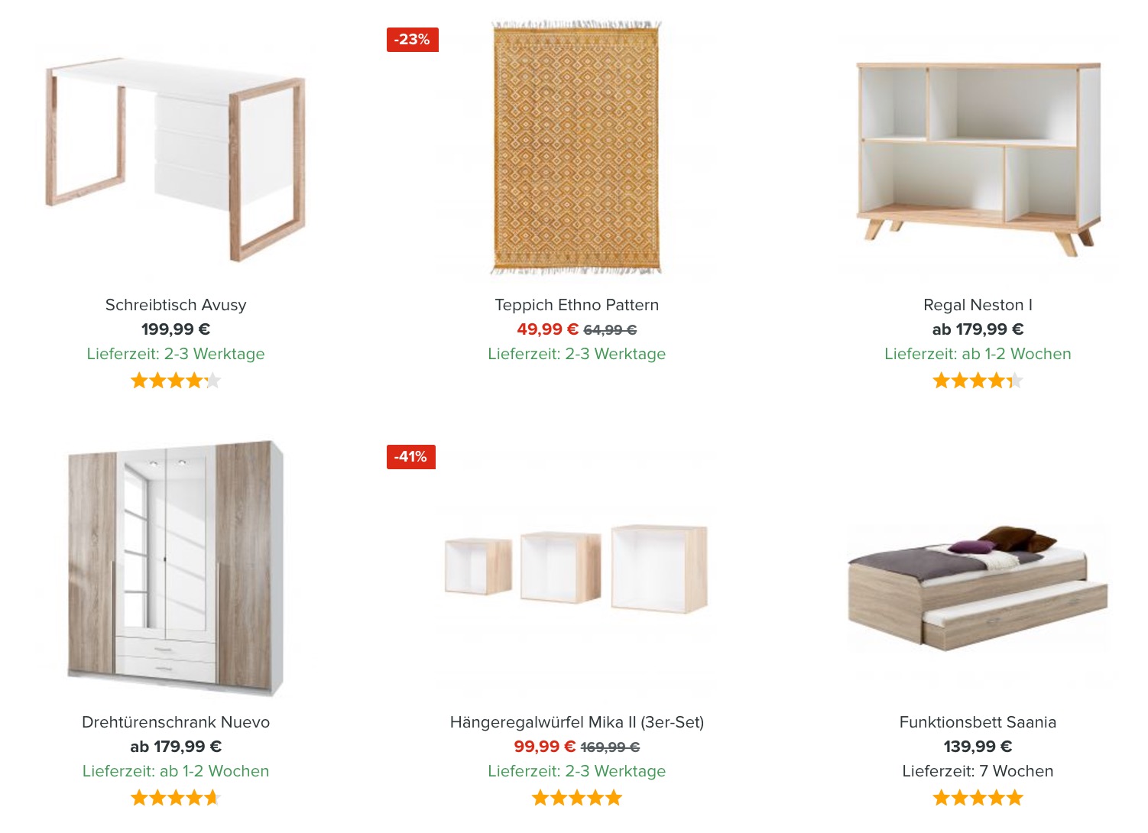Click the Schreibtisch Avusy title link
Image resolution: width=1148 pixels, height=833 pixels.
pos(176,305)
